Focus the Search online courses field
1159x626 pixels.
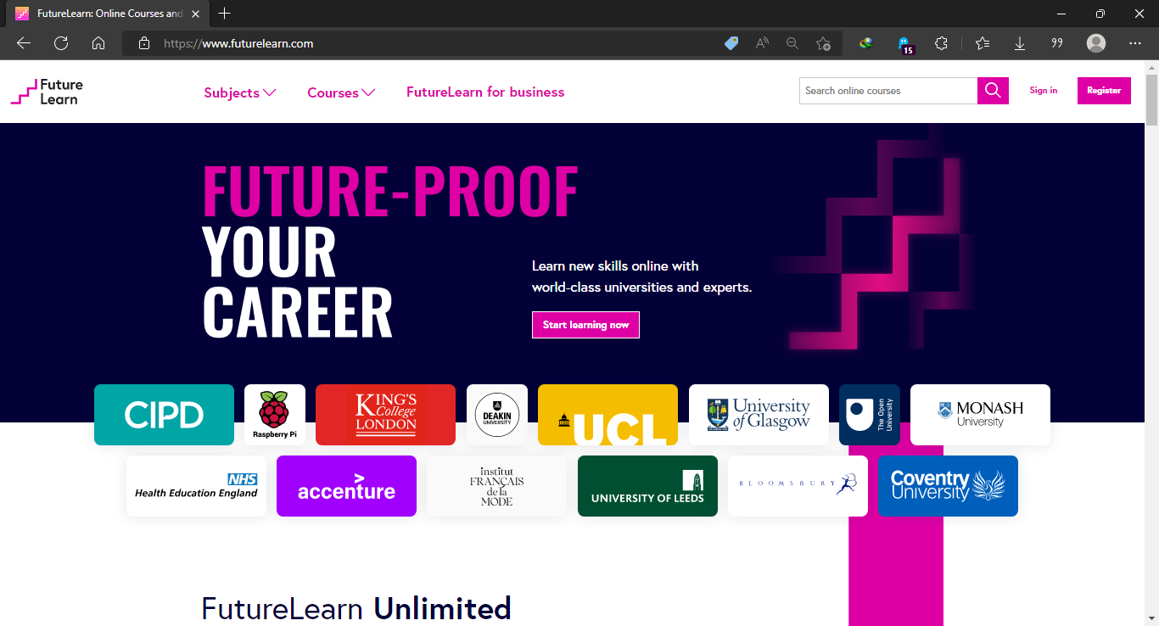[888, 91]
